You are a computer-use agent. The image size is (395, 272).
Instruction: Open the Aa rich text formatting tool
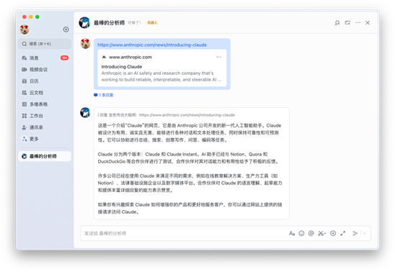pos(292,234)
